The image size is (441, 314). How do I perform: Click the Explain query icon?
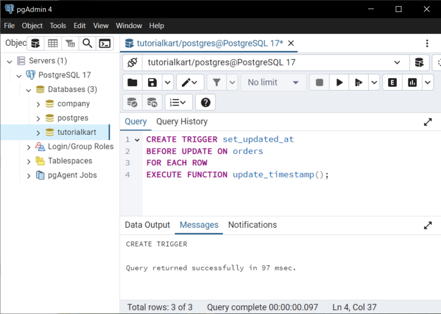tap(392, 83)
